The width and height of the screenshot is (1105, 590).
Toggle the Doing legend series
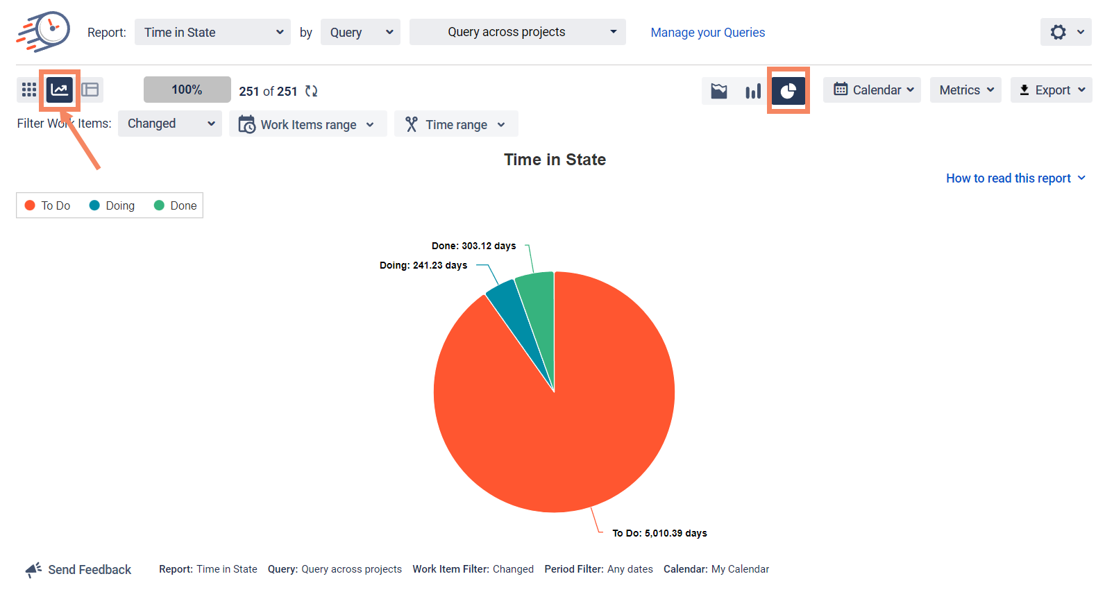click(x=112, y=205)
